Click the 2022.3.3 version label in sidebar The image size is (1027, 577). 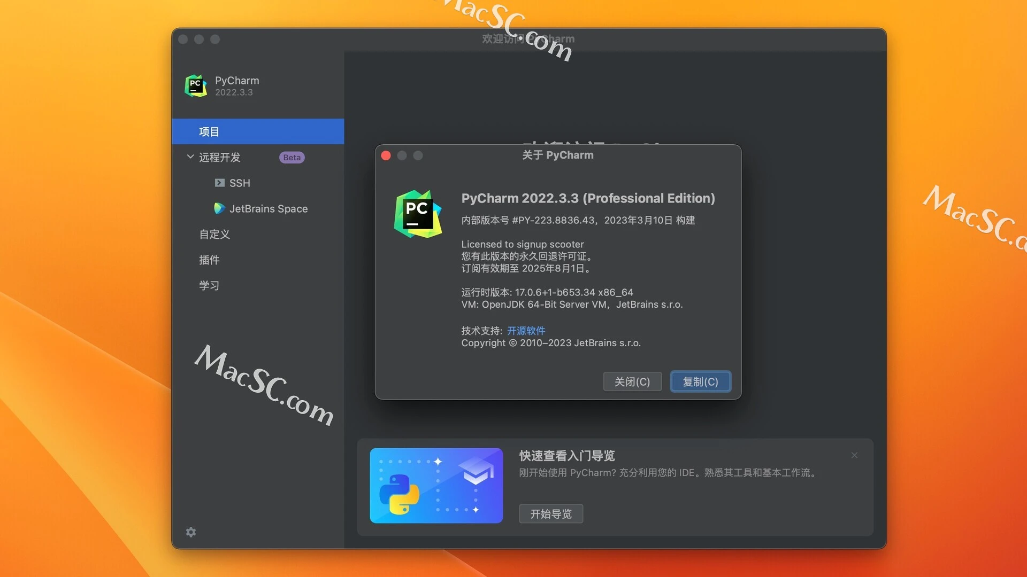[234, 92]
